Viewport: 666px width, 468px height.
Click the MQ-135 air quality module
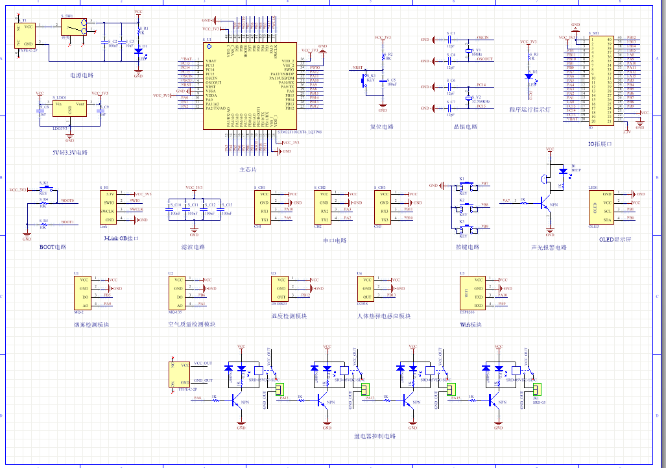pos(176,292)
